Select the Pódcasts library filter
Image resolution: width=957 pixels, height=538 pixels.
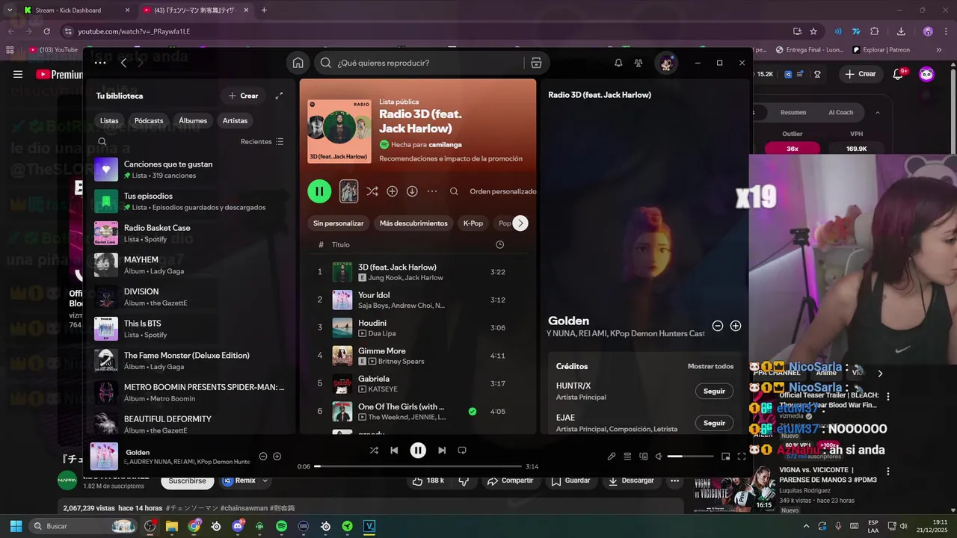[149, 120]
